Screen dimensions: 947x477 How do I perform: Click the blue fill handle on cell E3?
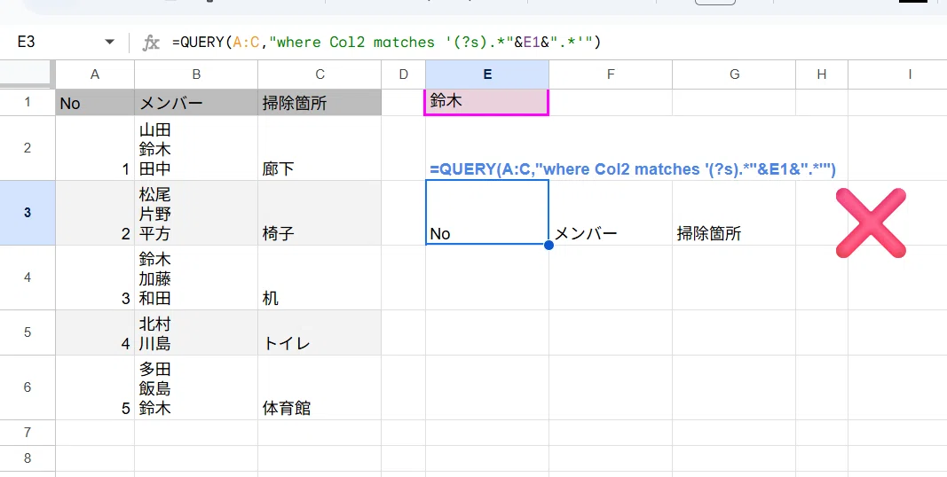[x=548, y=245]
